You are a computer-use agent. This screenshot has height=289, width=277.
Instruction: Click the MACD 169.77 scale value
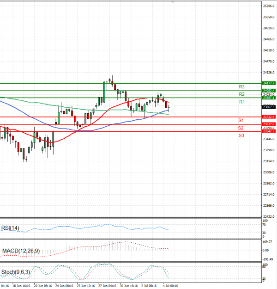267,242
